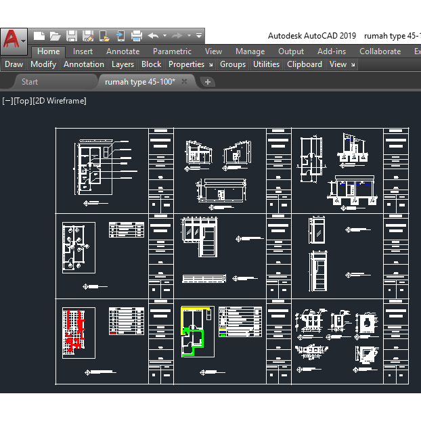Open the Parametric ribbon tab
This screenshot has height=421, width=421.
(172, 51)
